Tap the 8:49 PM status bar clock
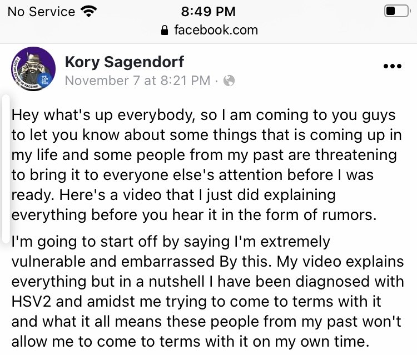The image size is (417, 355). (x=209, y=11)
